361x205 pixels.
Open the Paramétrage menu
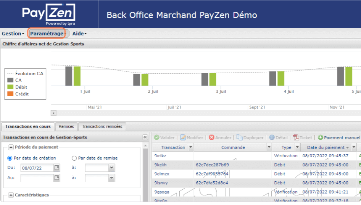[x=48, y=34]
